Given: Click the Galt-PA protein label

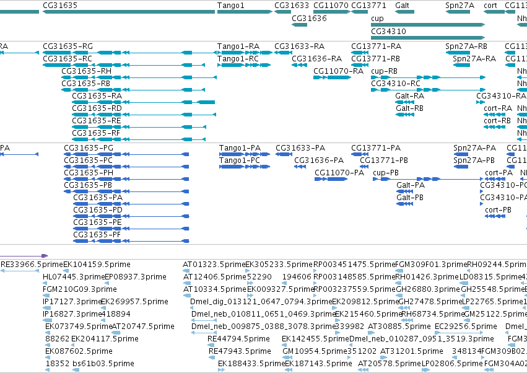Looking at the screenshot, I should click(411, 185).
